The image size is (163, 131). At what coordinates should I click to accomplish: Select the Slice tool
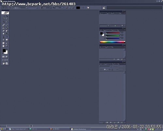[x=7, y=22]
